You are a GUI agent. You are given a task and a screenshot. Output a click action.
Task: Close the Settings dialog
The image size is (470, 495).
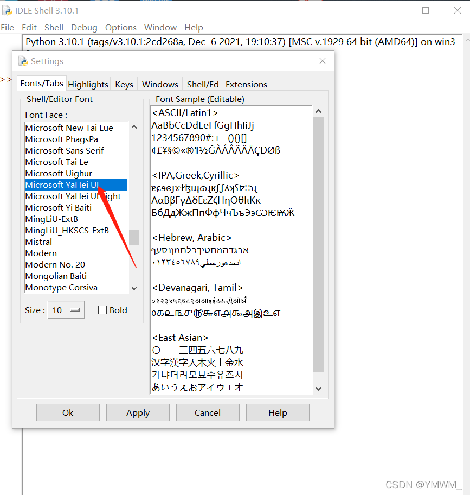point(323,61)
